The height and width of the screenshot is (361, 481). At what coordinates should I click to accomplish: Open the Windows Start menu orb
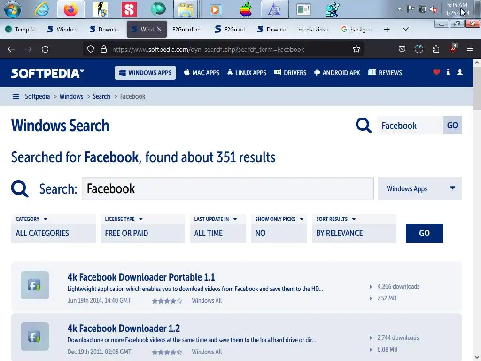click(13, 9)
